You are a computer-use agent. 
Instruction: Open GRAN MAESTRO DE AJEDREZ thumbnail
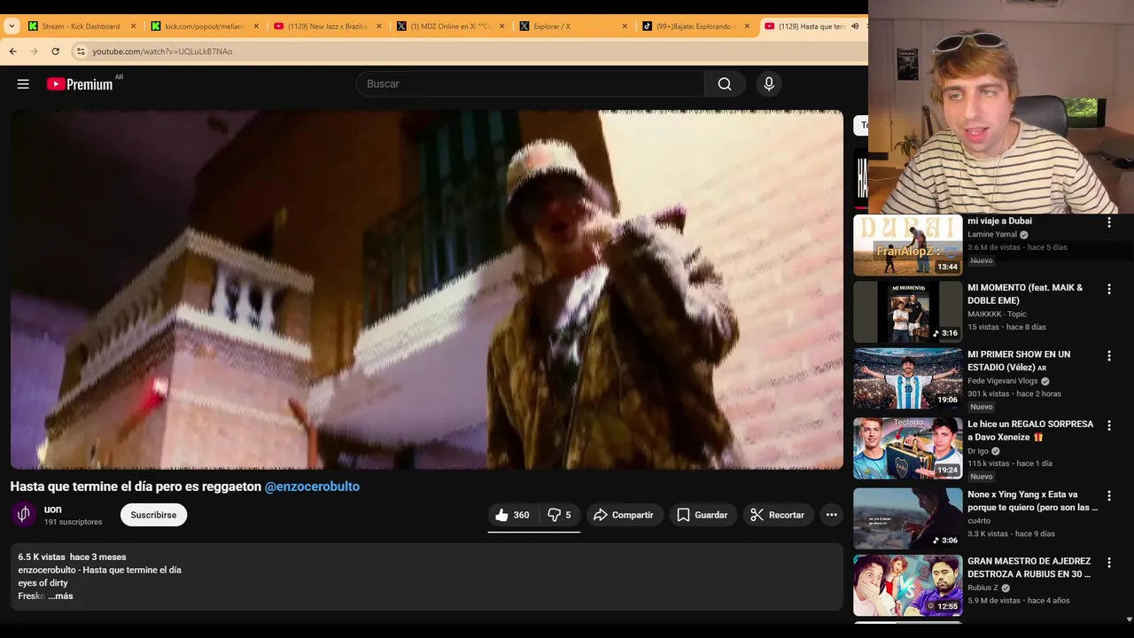pyautogui.click(x=907, y=585)
